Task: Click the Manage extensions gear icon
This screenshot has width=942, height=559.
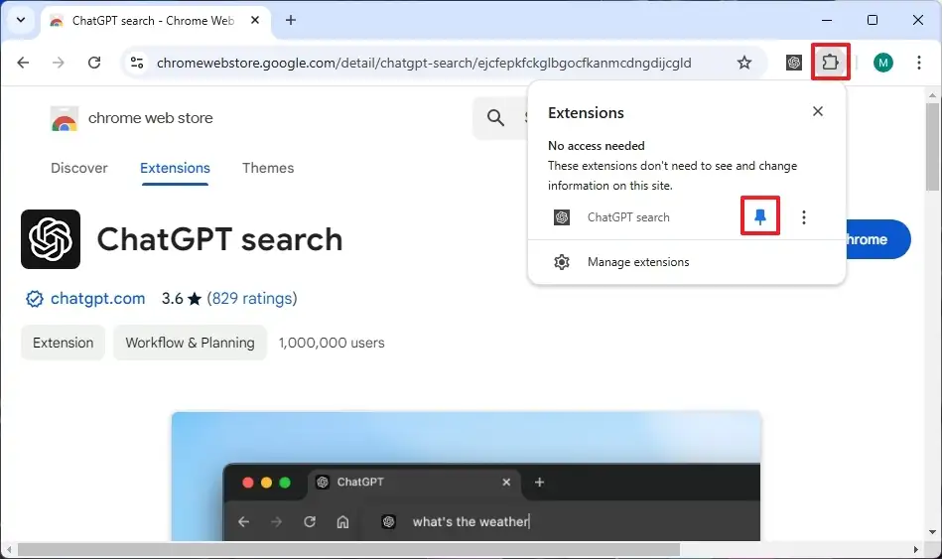Action: click(x=562, y=262)
